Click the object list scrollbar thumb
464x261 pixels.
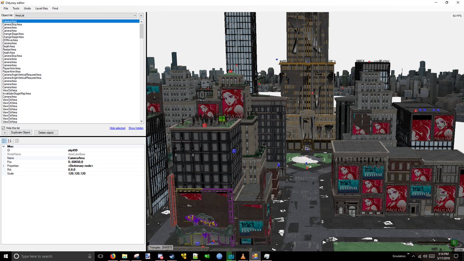click(142, 31)
